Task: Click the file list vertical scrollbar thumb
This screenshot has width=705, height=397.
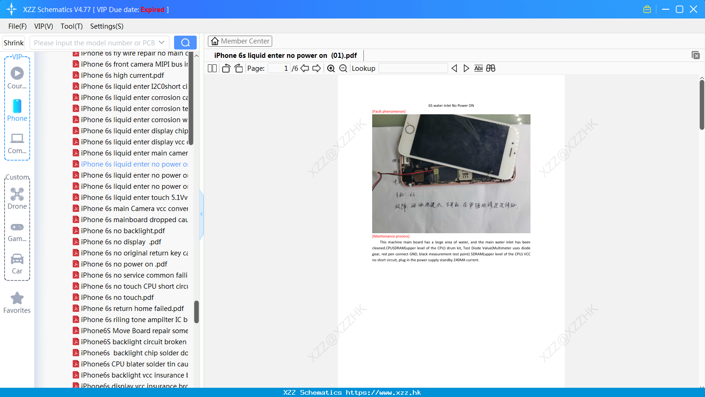Action: pyautogui.click(x=196, y=312)
